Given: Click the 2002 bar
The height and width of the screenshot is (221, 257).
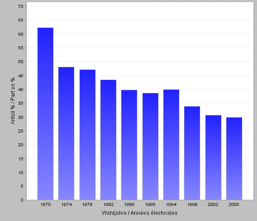Looking at the screenshot, I should pyautogui.click(x=213, y=158).
